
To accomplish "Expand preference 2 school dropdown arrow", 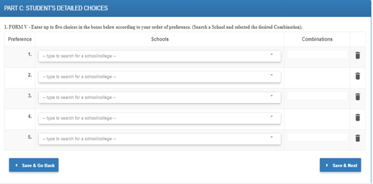I will click(271, 75).
